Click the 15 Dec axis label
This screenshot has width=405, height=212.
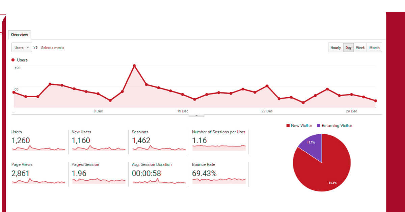click(x=183, y=111)
